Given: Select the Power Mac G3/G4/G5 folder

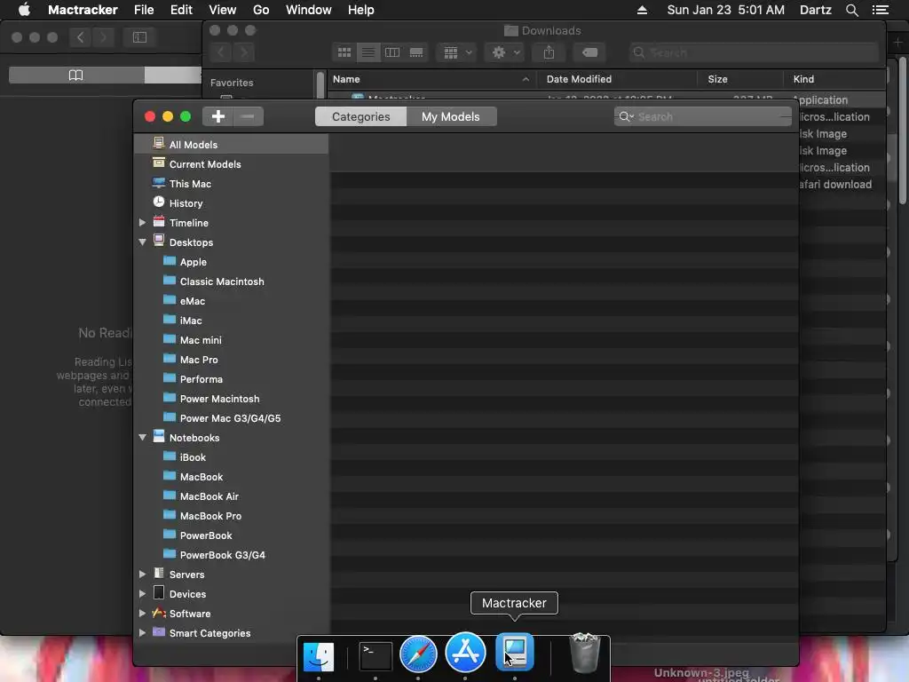Looking at the screenshot, I should click(232, 418).
